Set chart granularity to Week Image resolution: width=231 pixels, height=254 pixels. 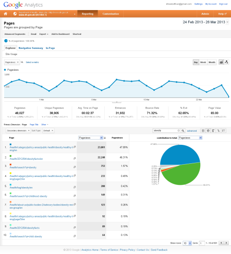coord(203,62)
